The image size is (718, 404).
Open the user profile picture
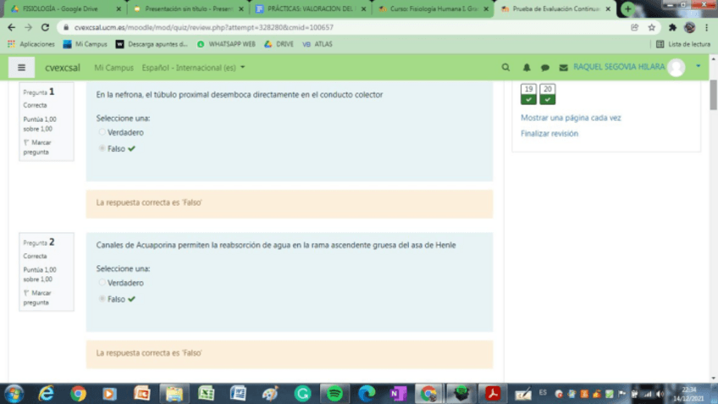677,68
